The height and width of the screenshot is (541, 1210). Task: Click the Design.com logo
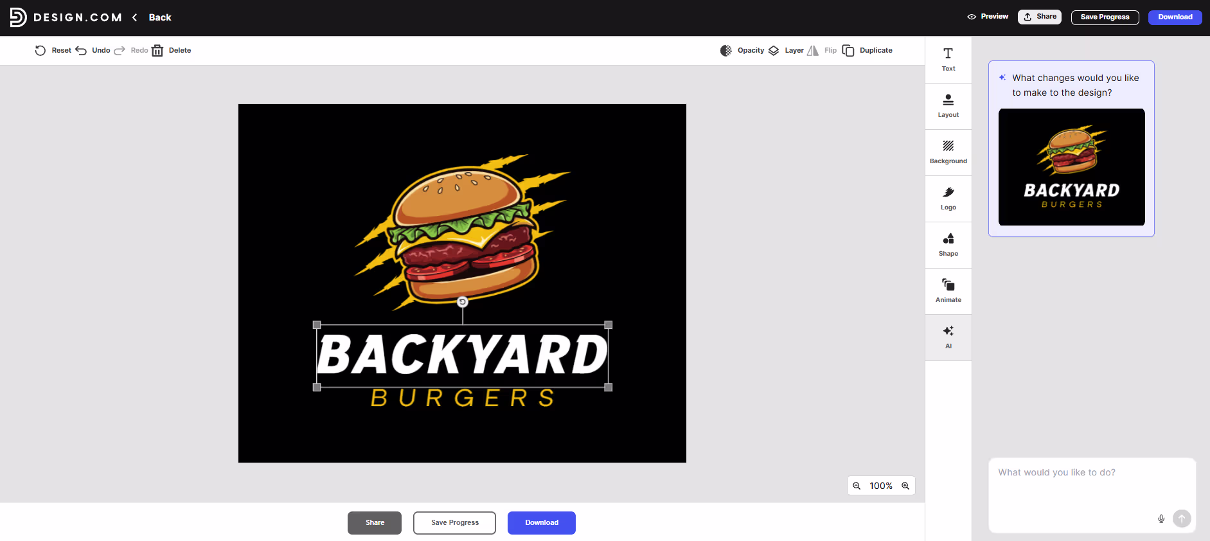pyautogui.click(x=66, y=17)
